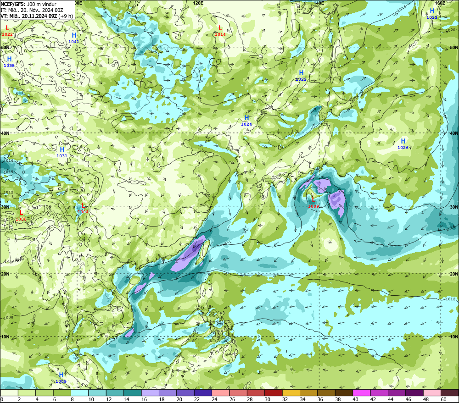Click the left-side 10N latitude label
The height and width of the screenshot is (403, 459).
pos(5,337)
